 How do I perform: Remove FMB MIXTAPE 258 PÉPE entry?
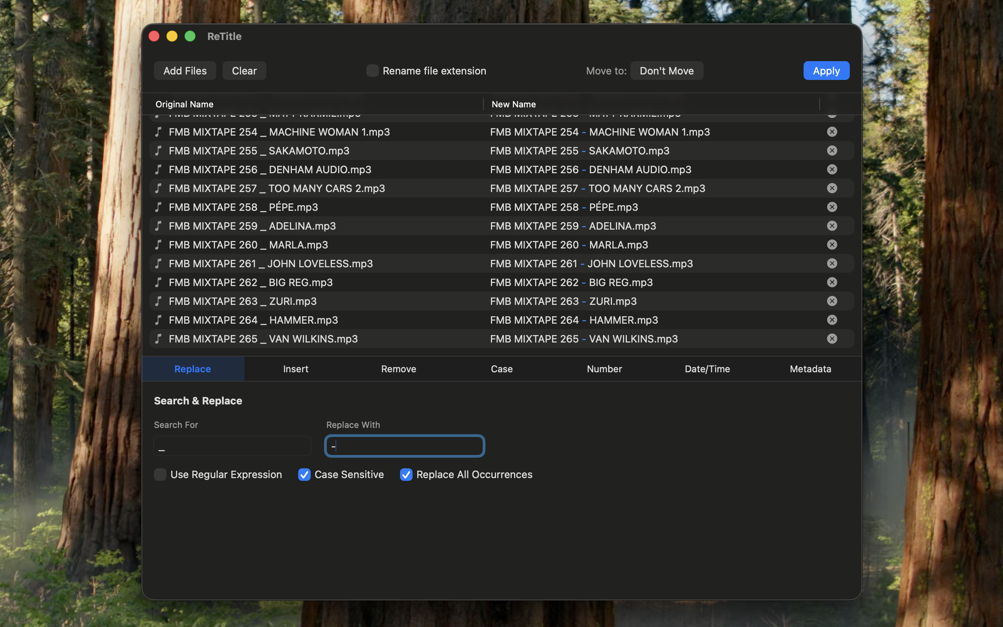pos(833,207)
